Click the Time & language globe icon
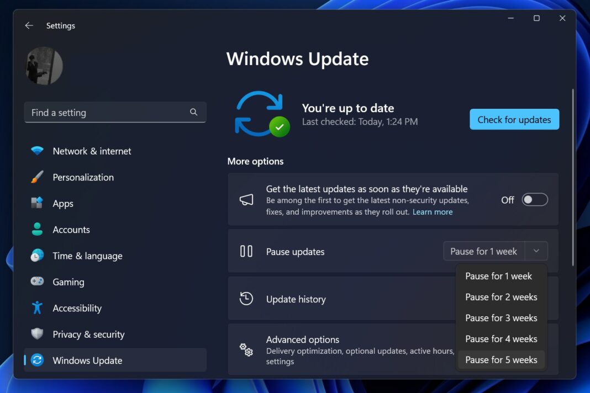The image size is (590, 393). point(37,256)
